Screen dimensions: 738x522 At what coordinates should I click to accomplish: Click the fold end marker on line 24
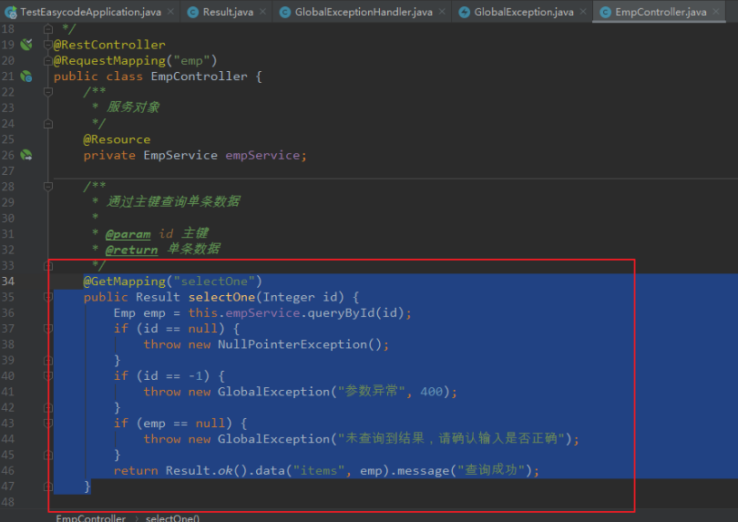click(47, 124)
